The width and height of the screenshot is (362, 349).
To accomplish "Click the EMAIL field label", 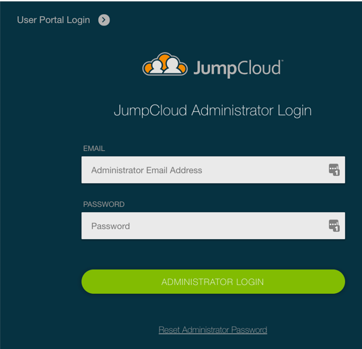I will [94, 148].
